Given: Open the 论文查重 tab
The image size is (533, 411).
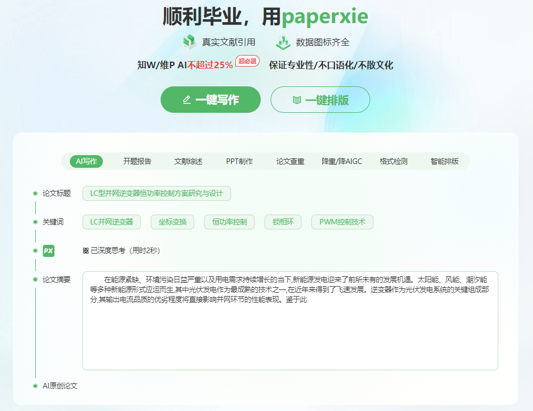Looking at the screenshot, I should 290,161.
